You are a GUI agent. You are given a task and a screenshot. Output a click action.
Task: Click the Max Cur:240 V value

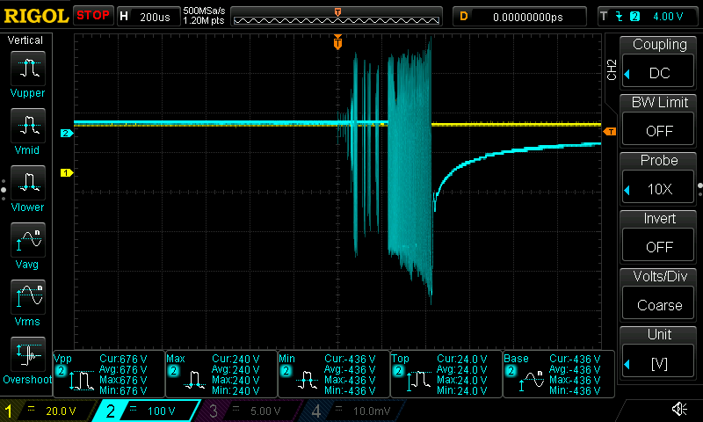click(x=236, y=359)
